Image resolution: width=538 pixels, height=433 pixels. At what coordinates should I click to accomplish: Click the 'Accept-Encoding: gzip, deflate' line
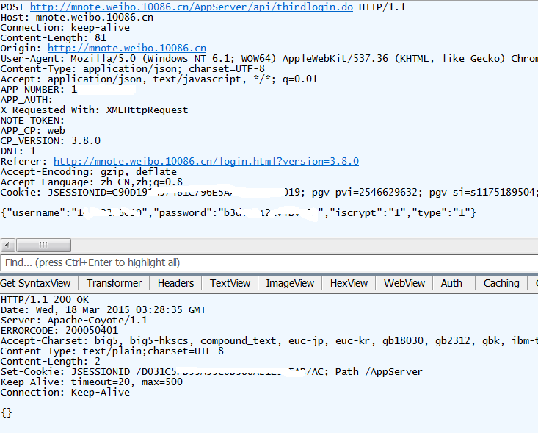[89, 172]
